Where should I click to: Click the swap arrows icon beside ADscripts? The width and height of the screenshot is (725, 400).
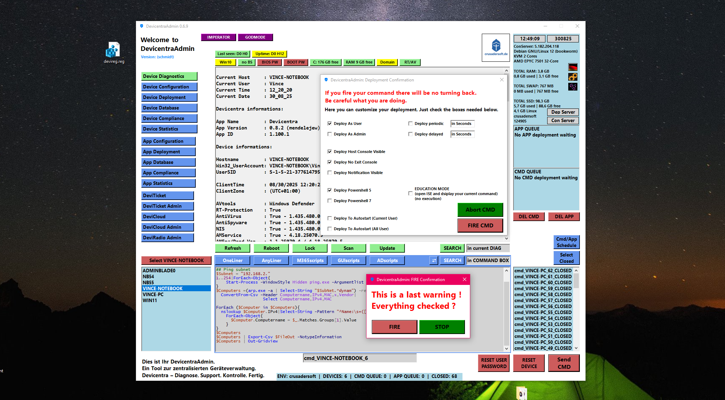[434, 260]
